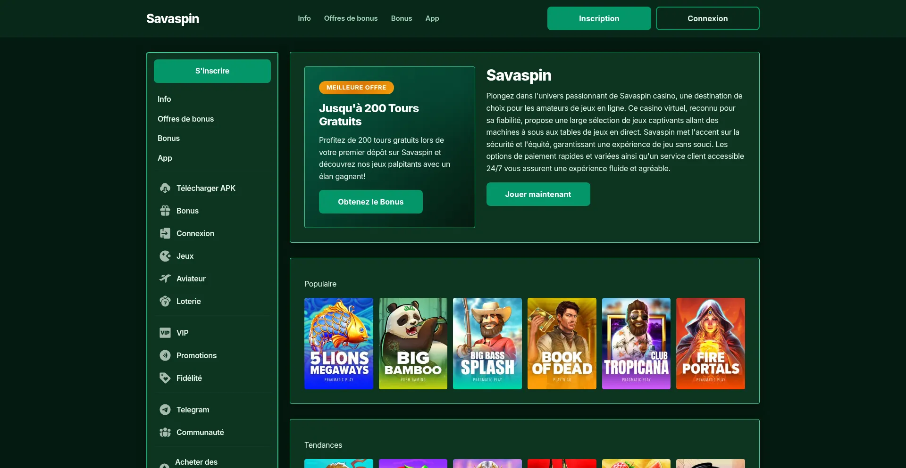Select the plain Bonus sidebar entry under Offres de bonus
Image resolution: width=906 pixels, height=468 pixels.
[x=168, y=138]
